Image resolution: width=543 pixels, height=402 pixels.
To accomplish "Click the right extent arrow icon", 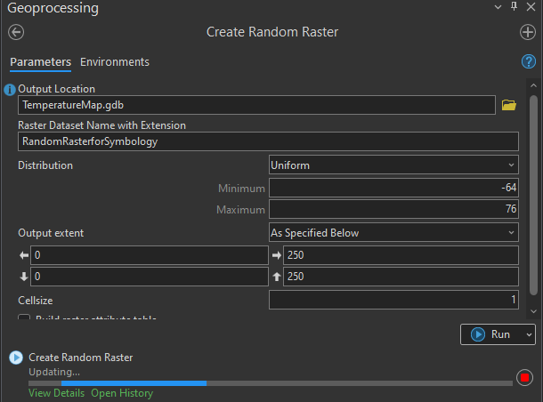I will (277, 255).
